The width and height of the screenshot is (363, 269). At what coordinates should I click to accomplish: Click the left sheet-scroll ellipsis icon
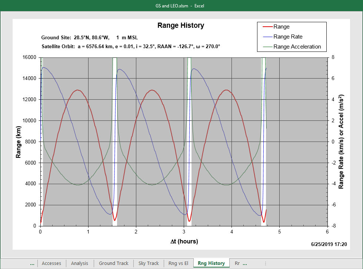click(x=32, y=263)
